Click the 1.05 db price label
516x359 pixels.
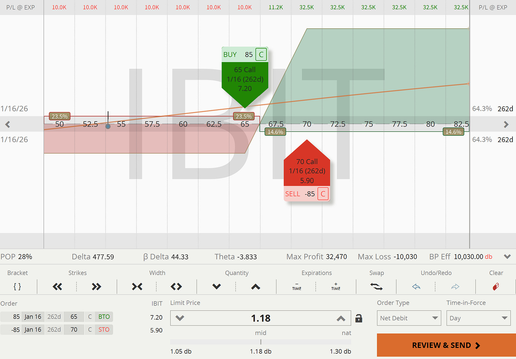[181, 352]
